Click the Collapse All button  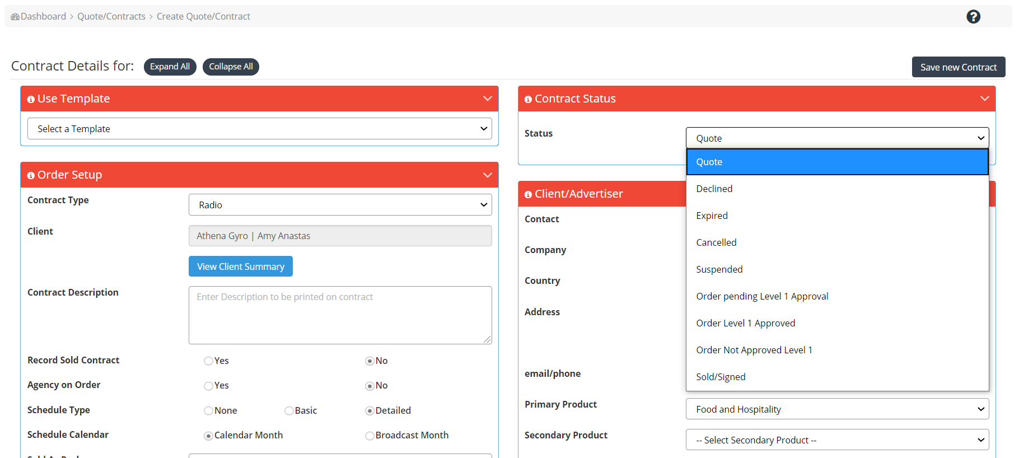tap(231, 67)
